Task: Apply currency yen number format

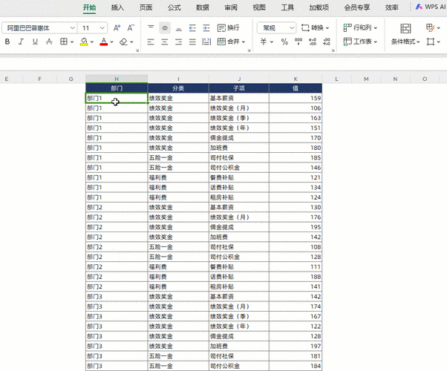Action: [264, 42]
